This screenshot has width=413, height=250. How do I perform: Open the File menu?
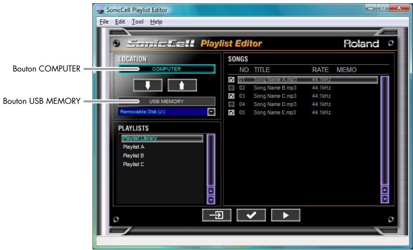[104, 22]
